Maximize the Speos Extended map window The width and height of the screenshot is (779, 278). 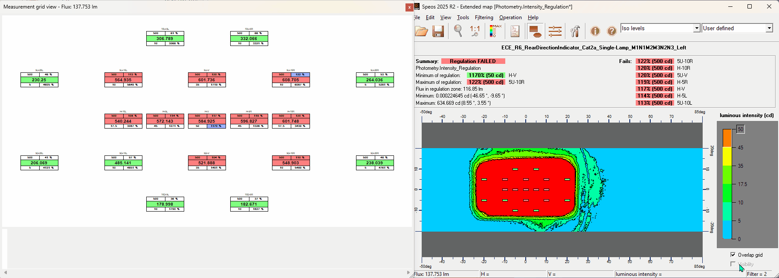pos(750,6)
